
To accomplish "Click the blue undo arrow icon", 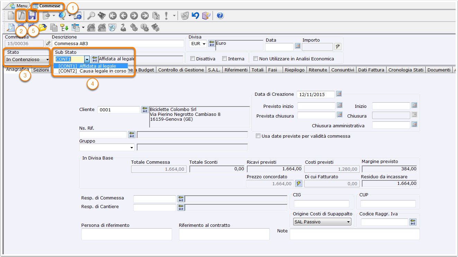I will tap(196, 16).
